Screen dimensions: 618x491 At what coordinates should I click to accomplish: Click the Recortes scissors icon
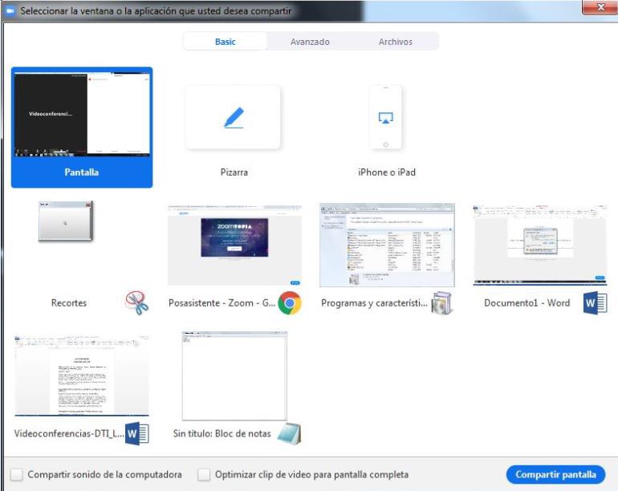point(136,302)
